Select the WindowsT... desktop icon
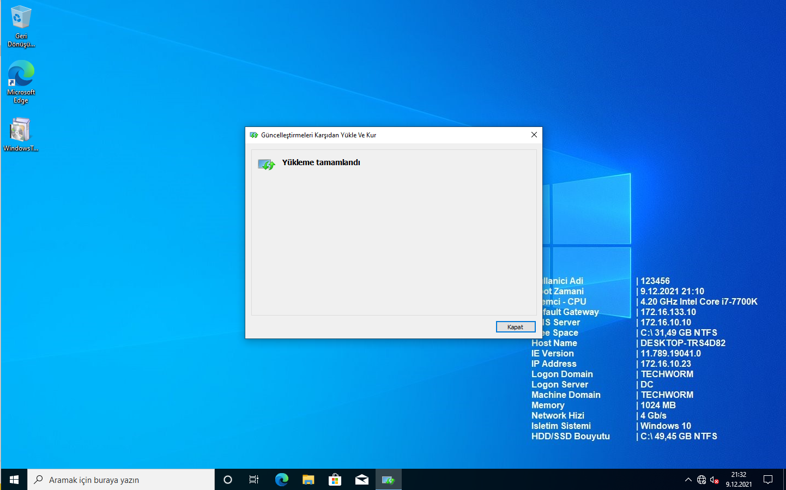This screenshot has height=490, width=786. pyautogui.click(x=21, y=135)
